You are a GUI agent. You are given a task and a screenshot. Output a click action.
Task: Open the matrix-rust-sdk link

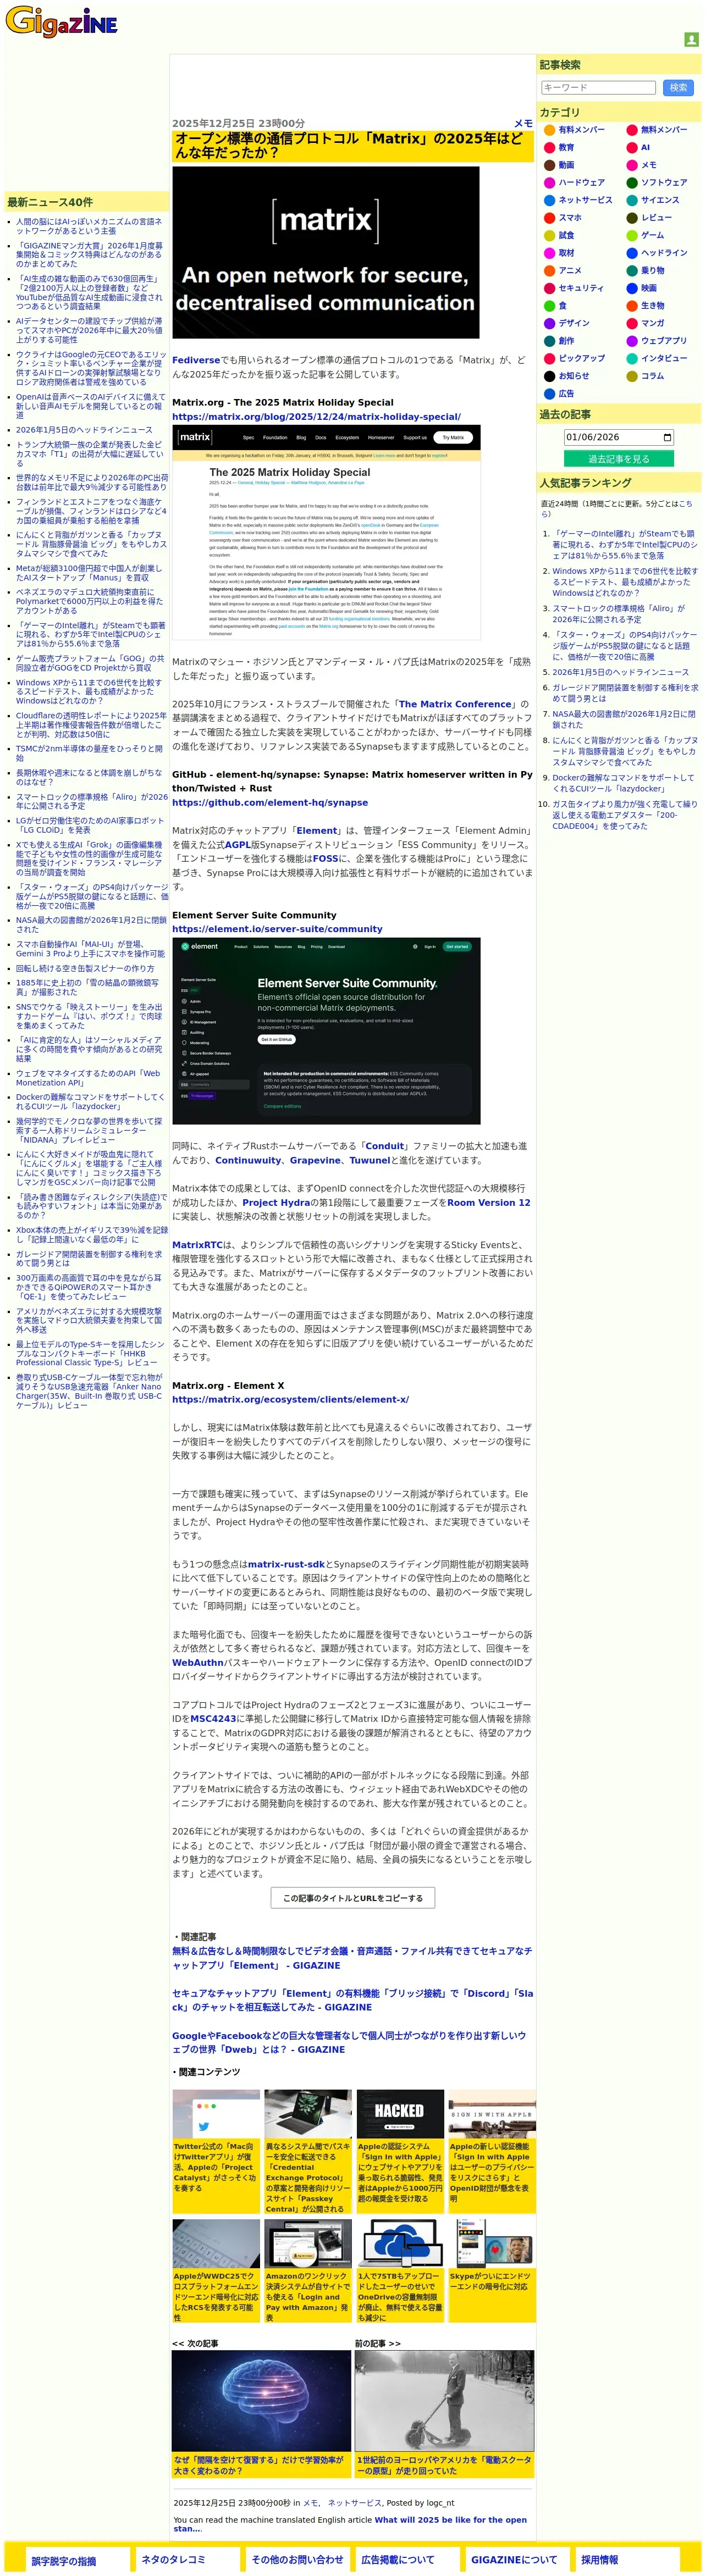[286, 1564]
